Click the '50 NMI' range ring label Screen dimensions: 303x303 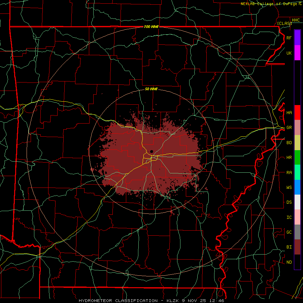click(x=151, y=89)
